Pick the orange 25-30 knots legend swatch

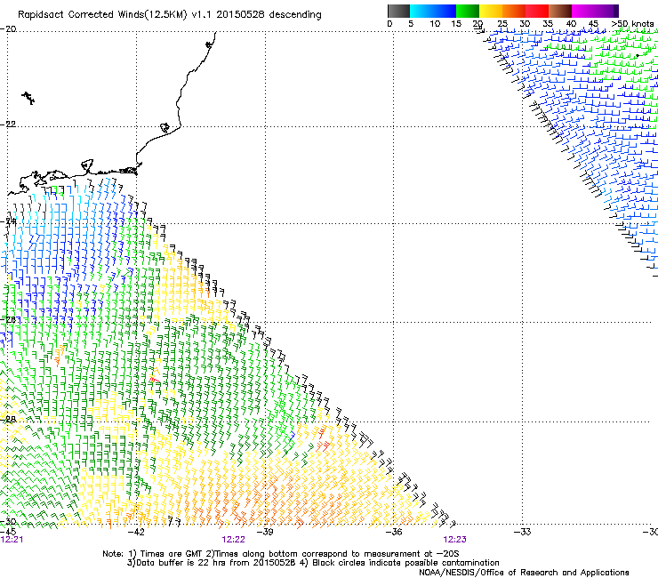(x=514, y=11)
